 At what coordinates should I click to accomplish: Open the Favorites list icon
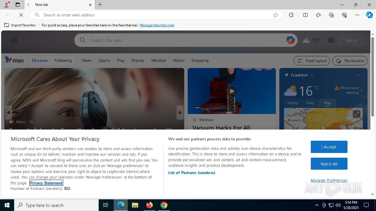coord(318,15)
